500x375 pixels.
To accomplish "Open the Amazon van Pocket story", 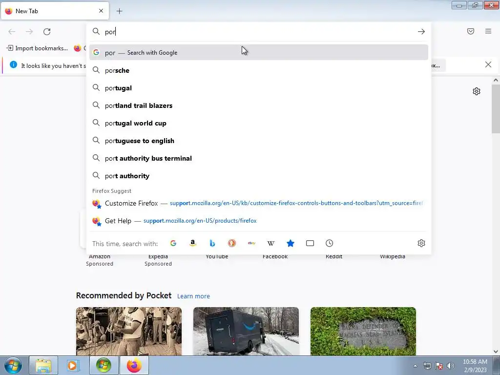I will [x=246, y=331].
